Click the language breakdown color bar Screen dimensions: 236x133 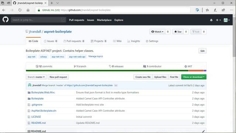(116, 71)
